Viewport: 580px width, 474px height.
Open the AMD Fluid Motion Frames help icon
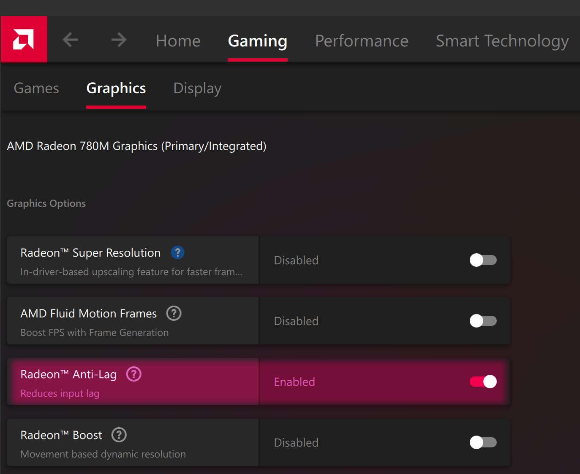pyautogui.click(x=174, y=313)
